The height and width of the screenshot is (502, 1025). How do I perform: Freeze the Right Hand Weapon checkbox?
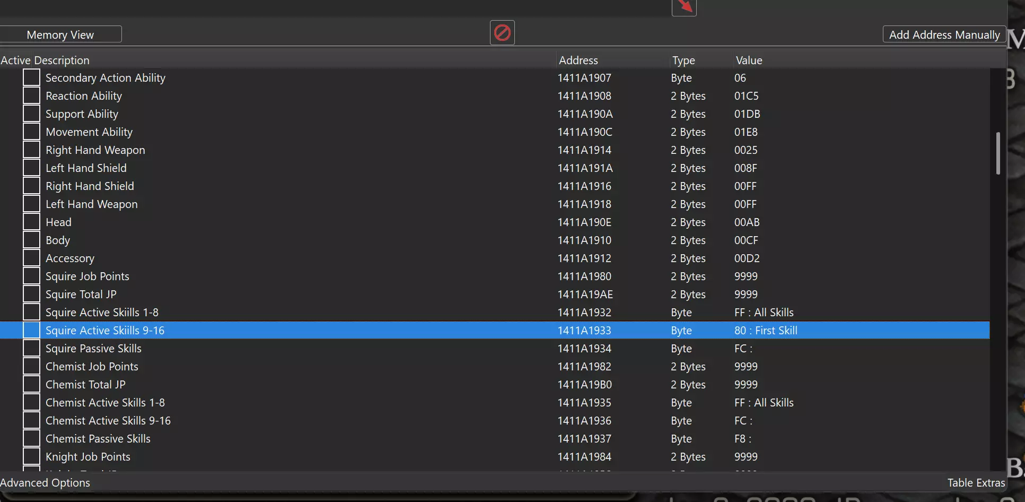[31, 150]
